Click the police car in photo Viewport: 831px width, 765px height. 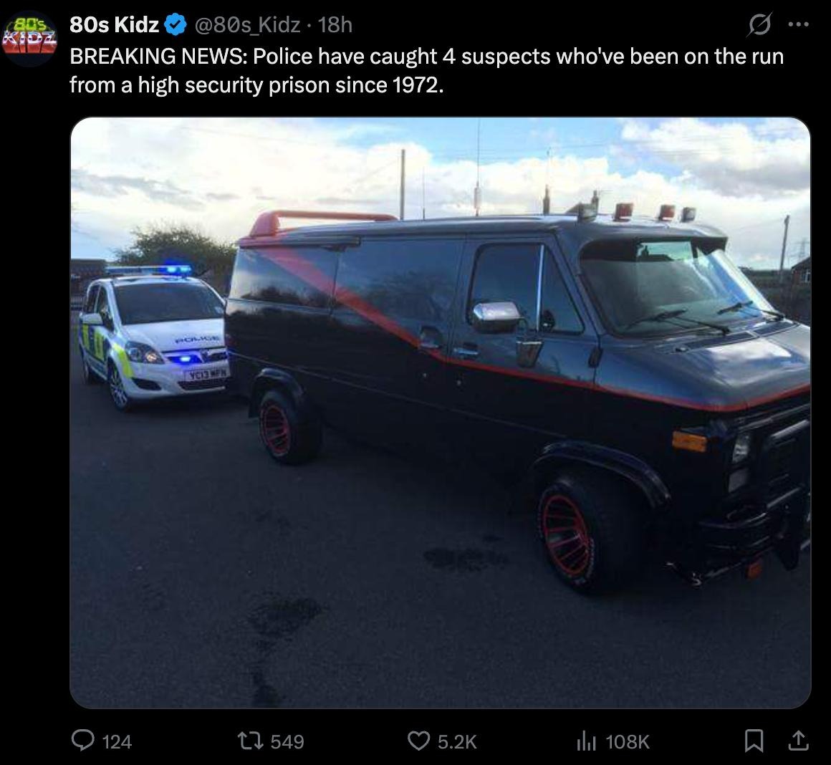[153, 337]
